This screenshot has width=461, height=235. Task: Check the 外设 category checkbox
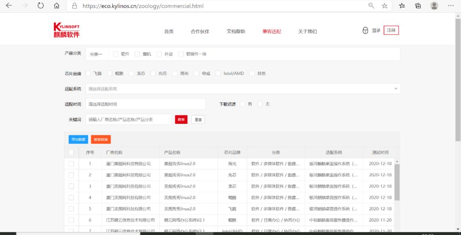coord(159,54)
